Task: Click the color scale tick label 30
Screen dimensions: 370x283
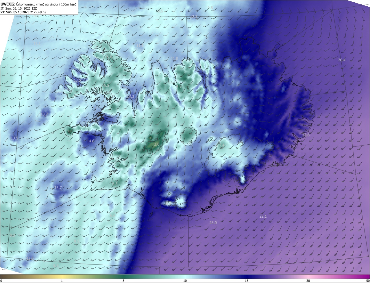Action: [308, 281]
